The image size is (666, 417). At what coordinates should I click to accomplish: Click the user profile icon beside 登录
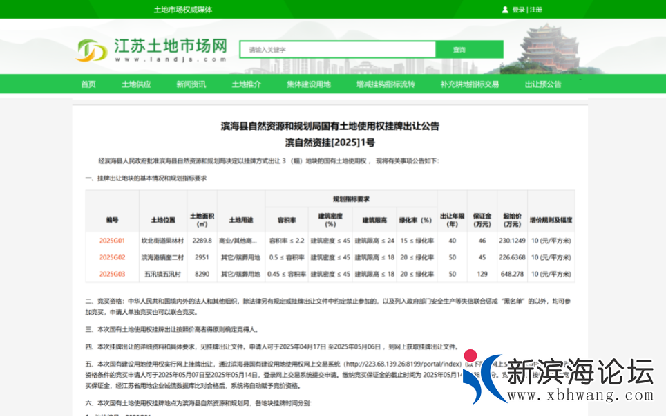tap(505, 10)
